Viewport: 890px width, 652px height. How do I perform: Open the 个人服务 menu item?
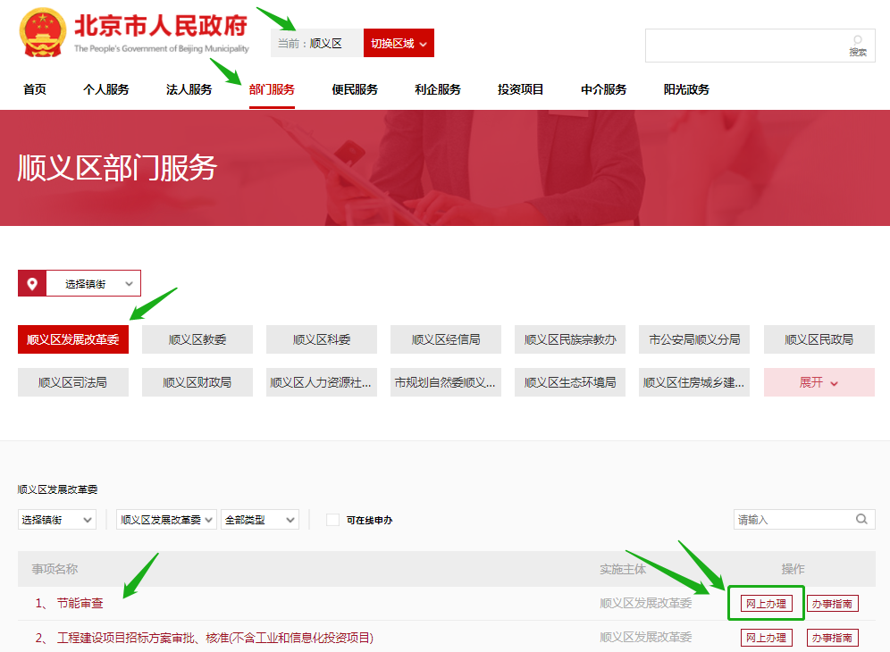[106, 89]
